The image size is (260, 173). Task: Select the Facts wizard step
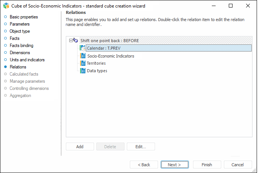pos(14,38)
